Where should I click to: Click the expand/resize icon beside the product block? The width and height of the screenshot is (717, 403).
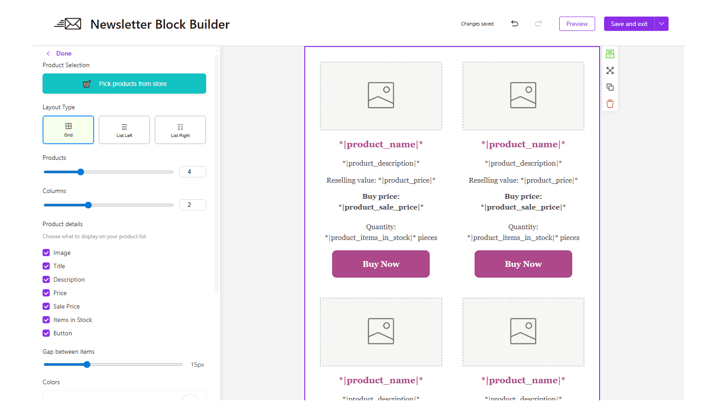pyautogui.click(x=610, y=70)
